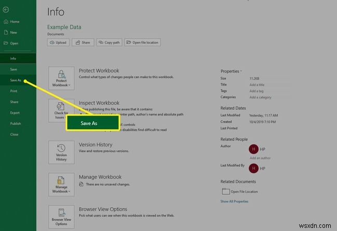Click the Created date 10/4/2019 7:10 PM
The width and height of the screenshot is (337, 231).
tap(262, 122)
